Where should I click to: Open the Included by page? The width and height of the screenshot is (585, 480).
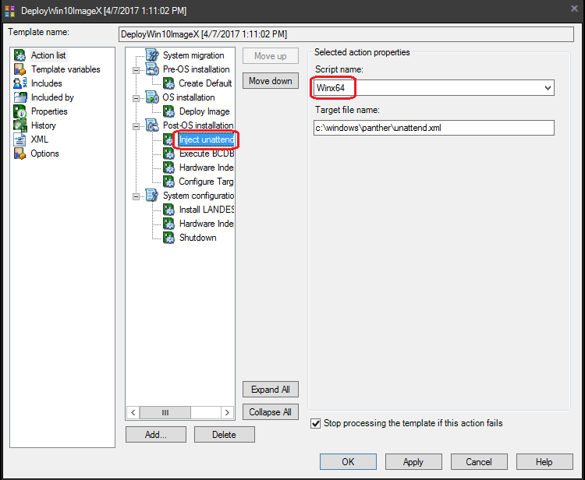[52, 97]
